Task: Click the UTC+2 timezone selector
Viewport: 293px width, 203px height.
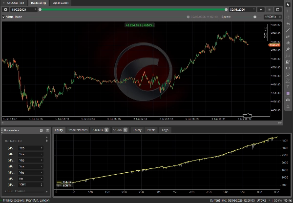Action: tap(264, 201)
